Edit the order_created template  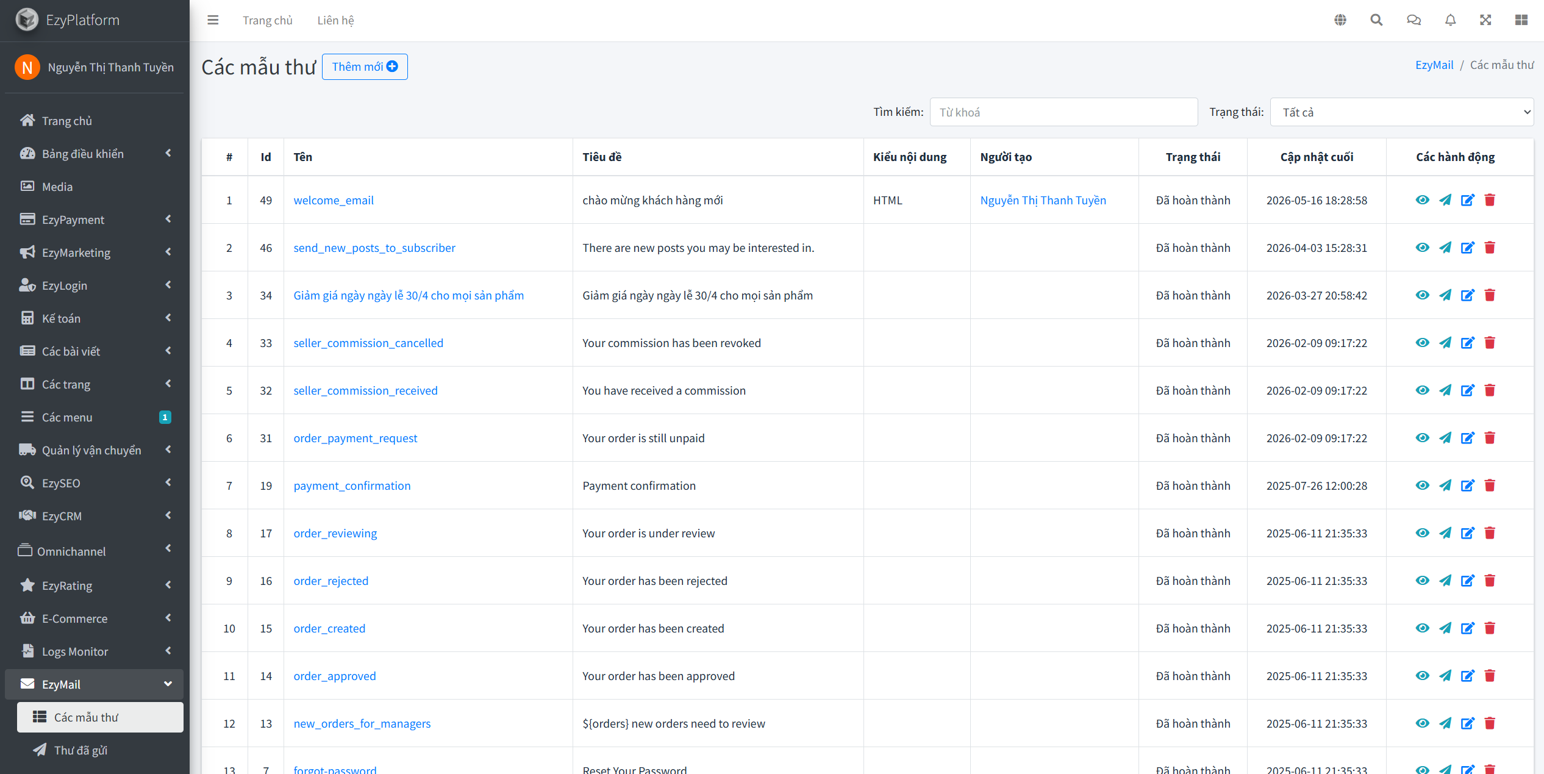(x=1468, y=628)
